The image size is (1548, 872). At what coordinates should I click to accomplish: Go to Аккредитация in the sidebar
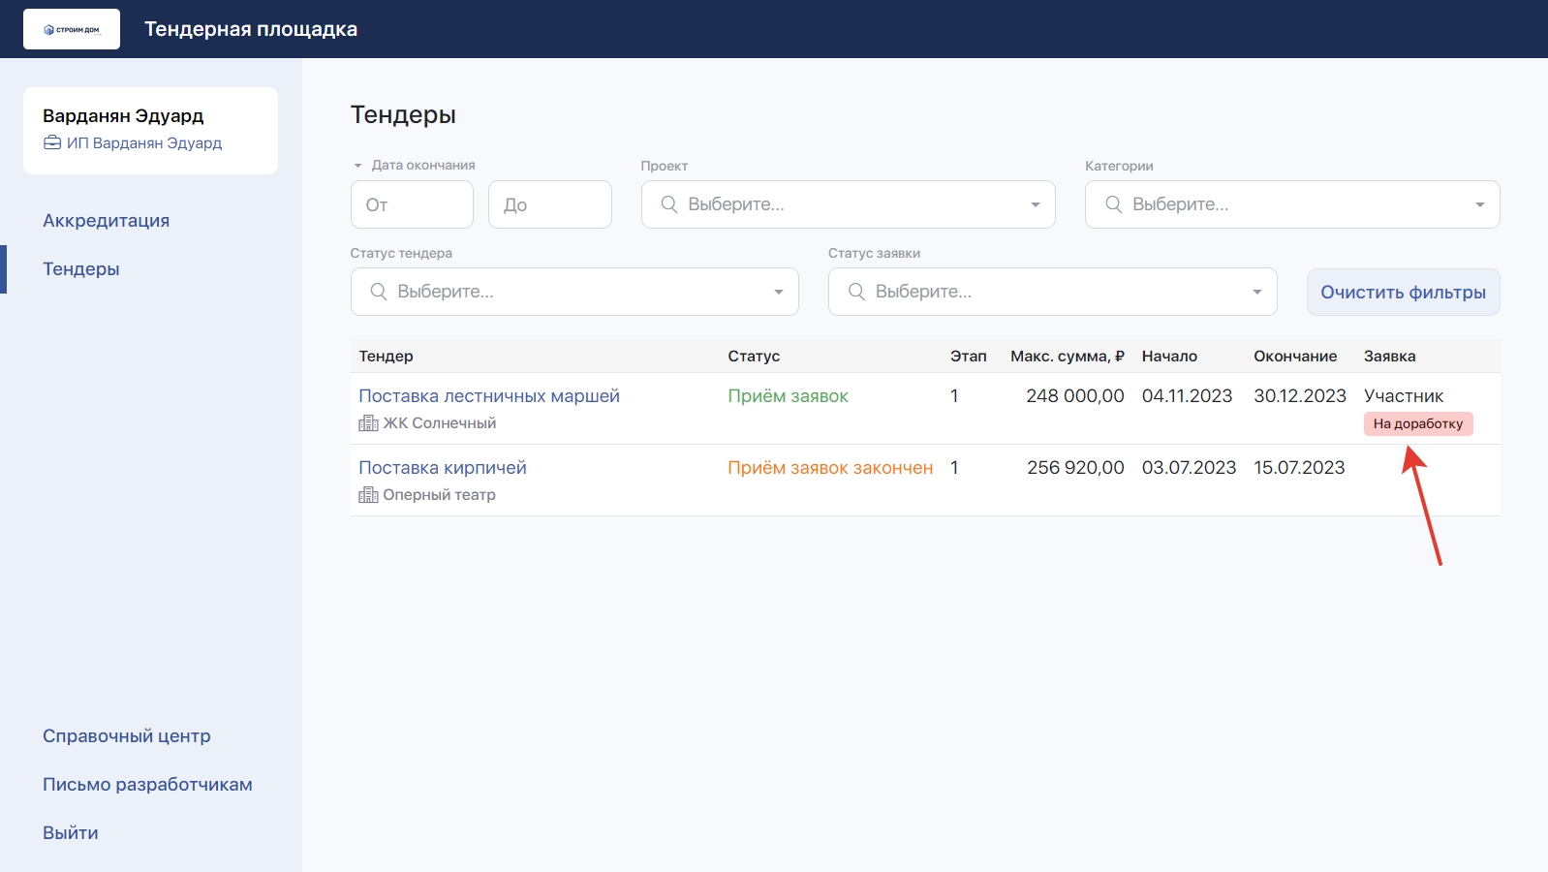[x=106, y=221]
